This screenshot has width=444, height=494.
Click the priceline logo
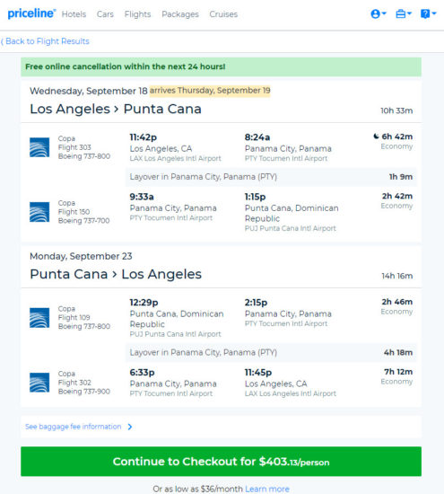point(31,13)
